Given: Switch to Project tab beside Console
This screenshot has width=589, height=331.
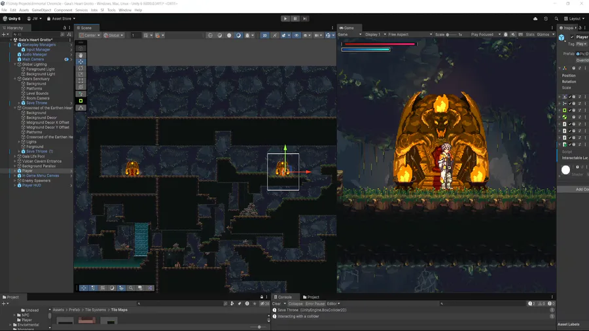Looking at the screenshot, I should [x=311, y=297].
